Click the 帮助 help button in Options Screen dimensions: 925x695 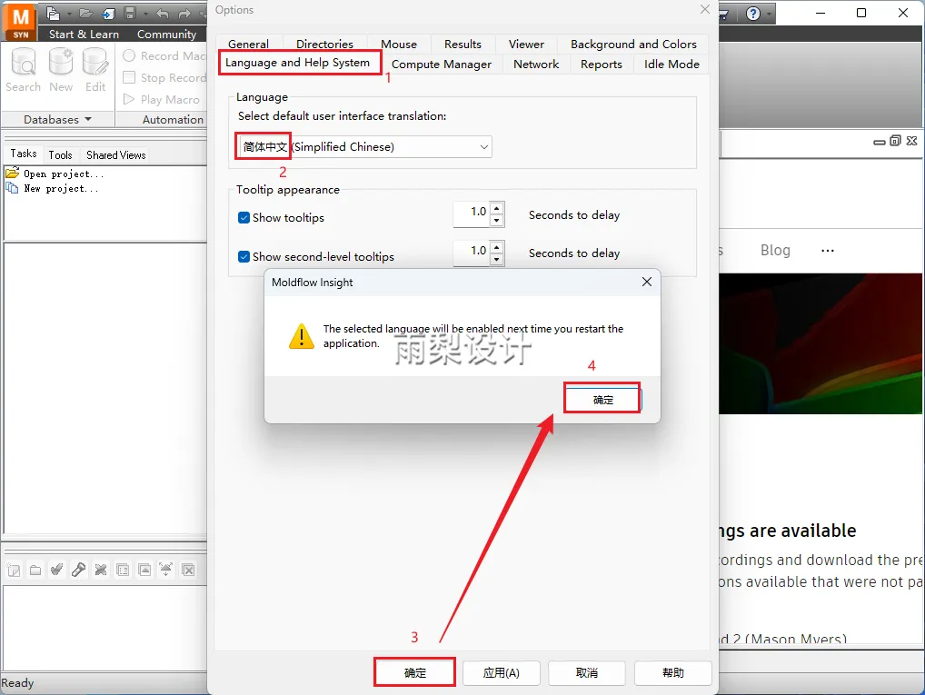(673, 672)
